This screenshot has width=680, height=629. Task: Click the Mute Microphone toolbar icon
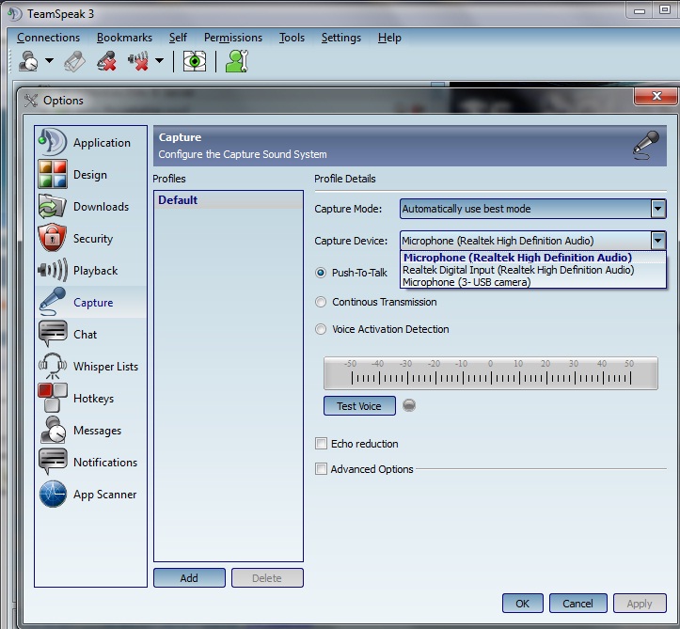(x=106, y=61)
